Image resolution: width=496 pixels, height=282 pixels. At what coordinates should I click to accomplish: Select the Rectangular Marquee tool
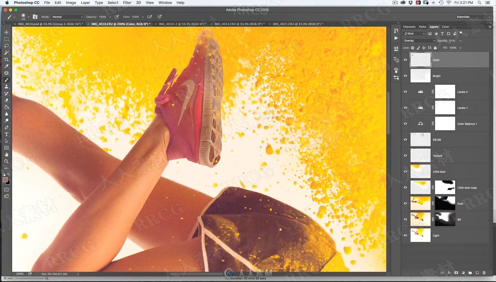pos(7,39)
